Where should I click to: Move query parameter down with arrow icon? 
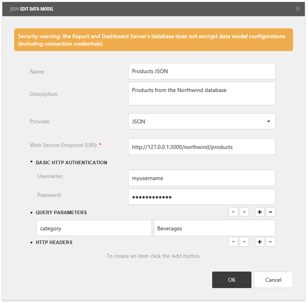pos(244,212)
